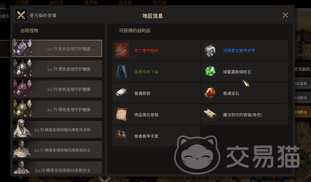This screenshot has width=311, height=182.
Task: Select Lv.79 棕色圣域守护魔像 monster entry
Action: (58, 89)
